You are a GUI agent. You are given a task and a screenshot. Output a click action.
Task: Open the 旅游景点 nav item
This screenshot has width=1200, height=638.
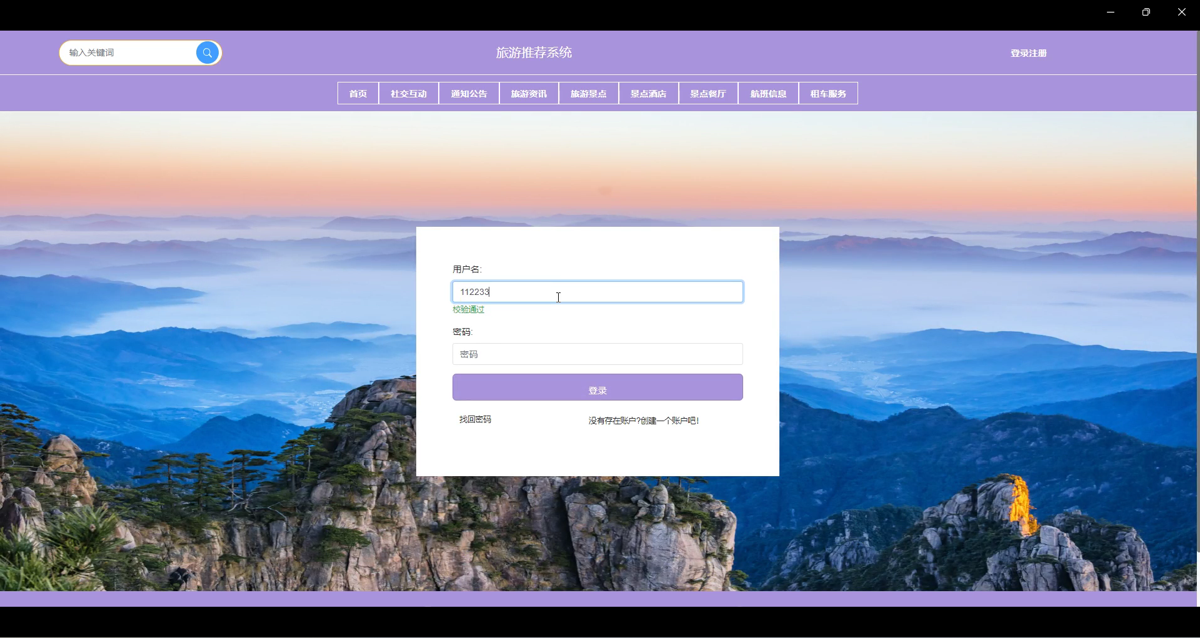coord(589,94)
